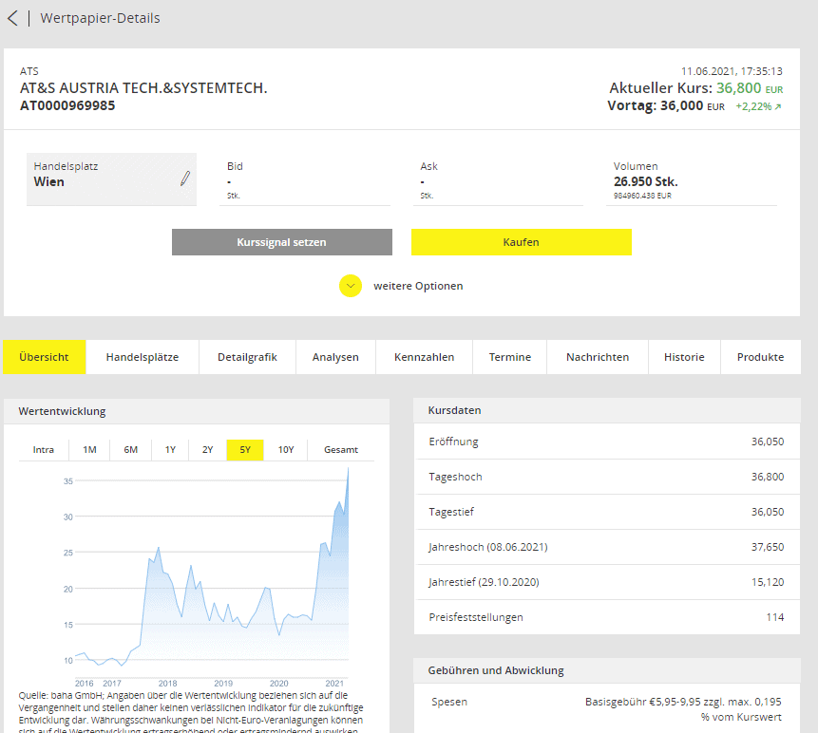The width and height of the screenshot is (818, 733).
Task: Click the current price 36,800
Action: (x=739, y=88)
